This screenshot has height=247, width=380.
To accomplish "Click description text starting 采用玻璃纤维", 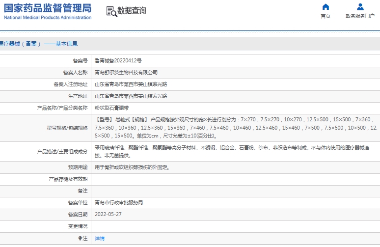I will 232,152.
